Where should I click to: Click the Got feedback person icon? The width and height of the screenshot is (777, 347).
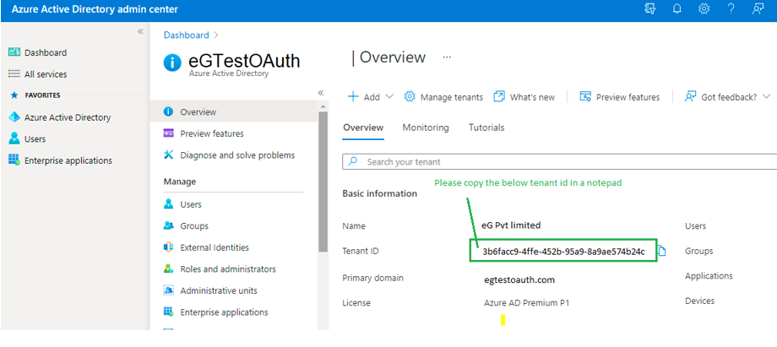pyautogui.click(x=691, y=96)
